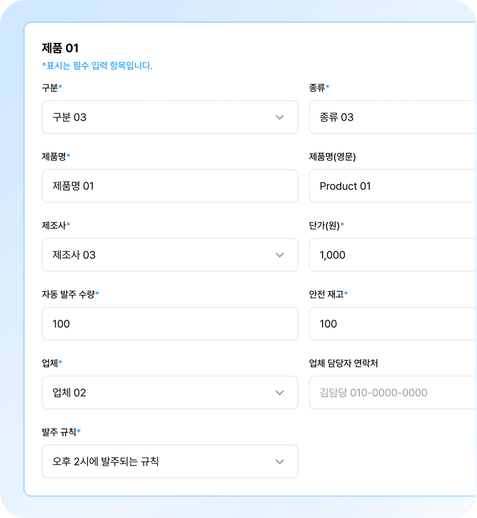
Task: Click inside the 제품명 field showing 제품명 01
Action: [170, 186]
